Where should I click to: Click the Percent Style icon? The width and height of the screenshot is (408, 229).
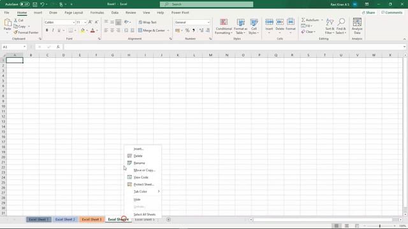click(x=187, y=31)
